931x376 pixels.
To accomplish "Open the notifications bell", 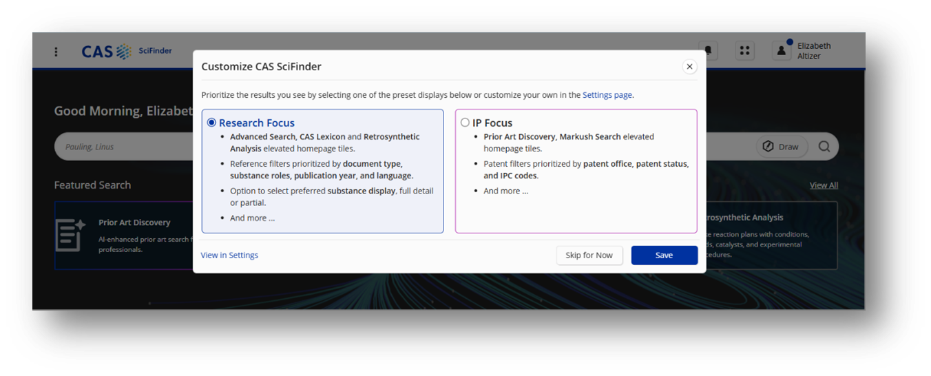I will (707, 51).
